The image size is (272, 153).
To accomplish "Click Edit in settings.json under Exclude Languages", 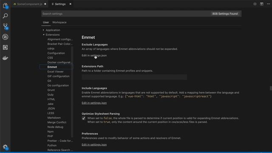I will (x=94, y=56).
